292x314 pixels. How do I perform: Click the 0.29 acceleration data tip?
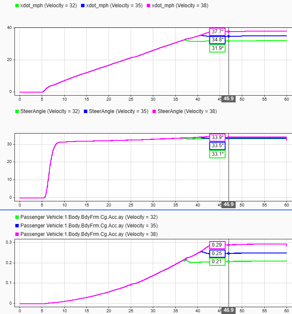218,245
